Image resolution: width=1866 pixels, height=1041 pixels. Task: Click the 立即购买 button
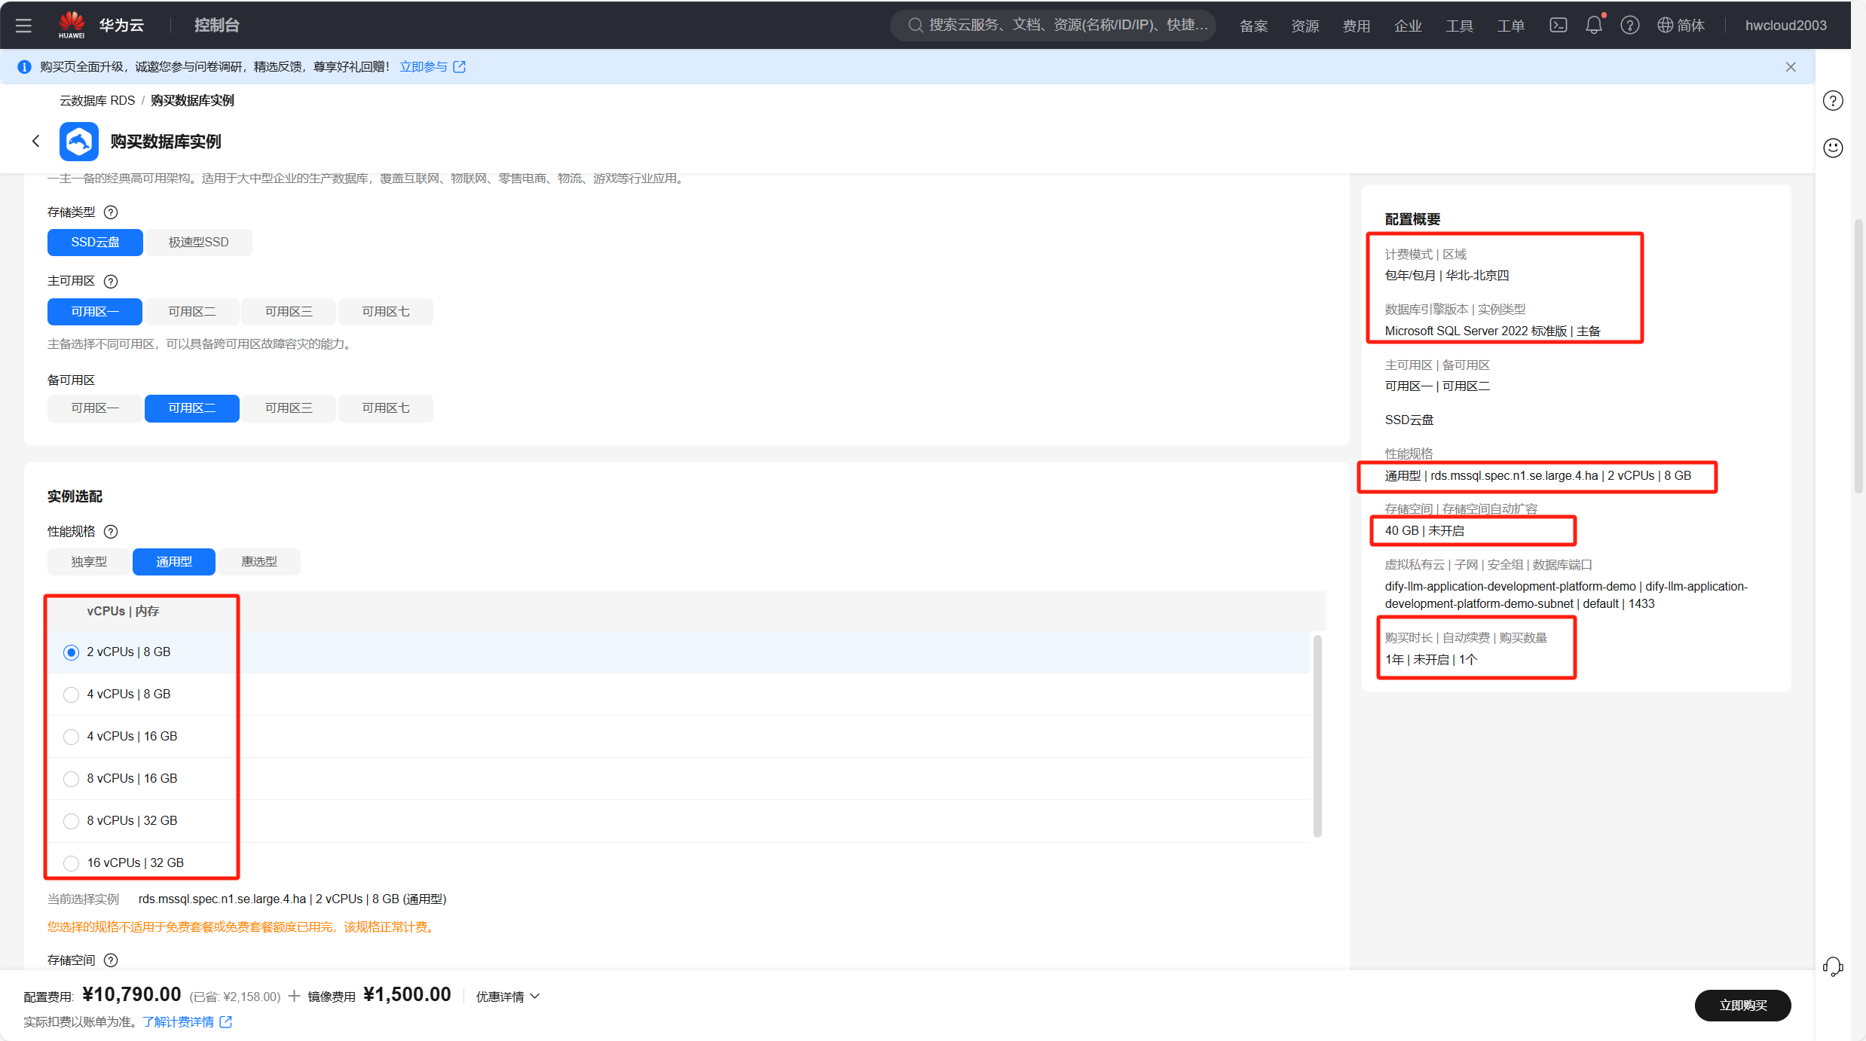[x=1742, y=1006]
